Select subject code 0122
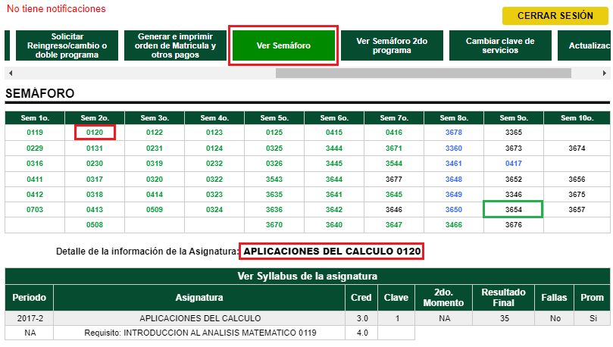The image size is (613, 347). click(155, 133)
